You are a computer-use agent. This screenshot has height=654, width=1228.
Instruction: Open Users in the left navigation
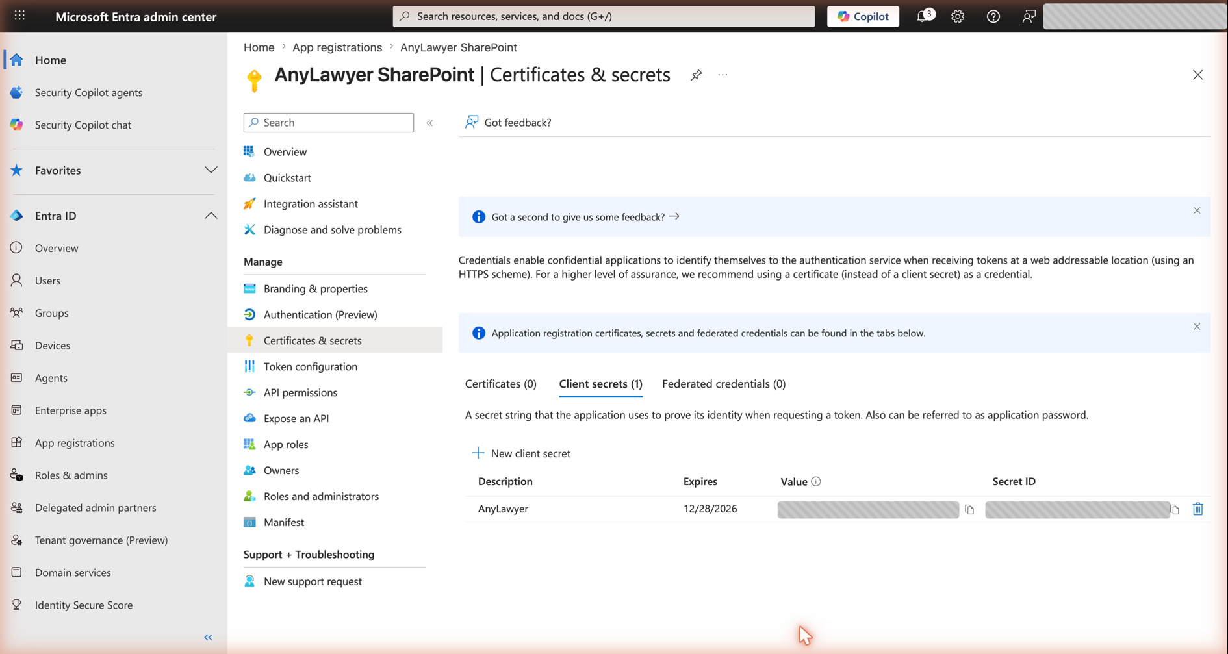click(x=47, y=281)
